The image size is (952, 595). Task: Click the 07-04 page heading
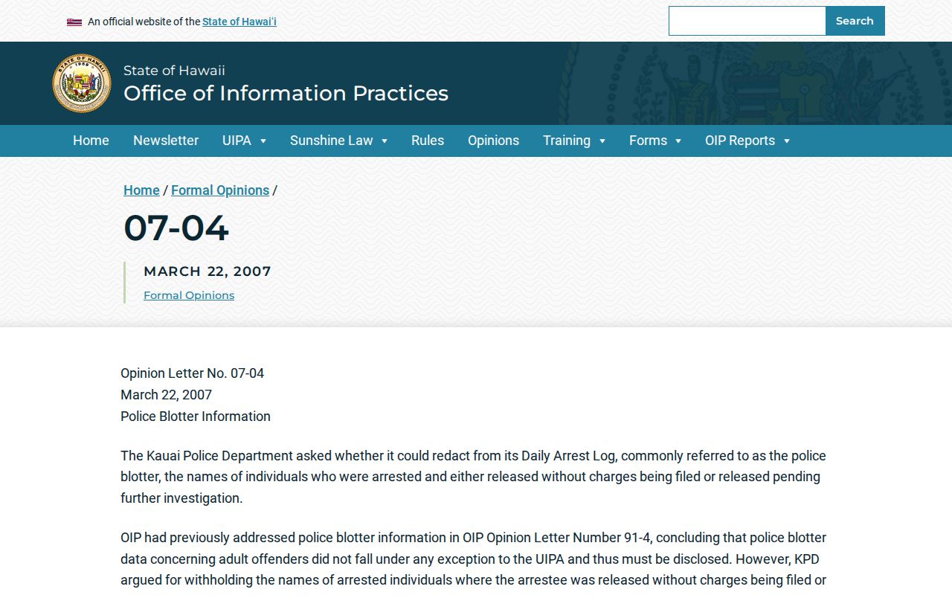pos(176,228)
